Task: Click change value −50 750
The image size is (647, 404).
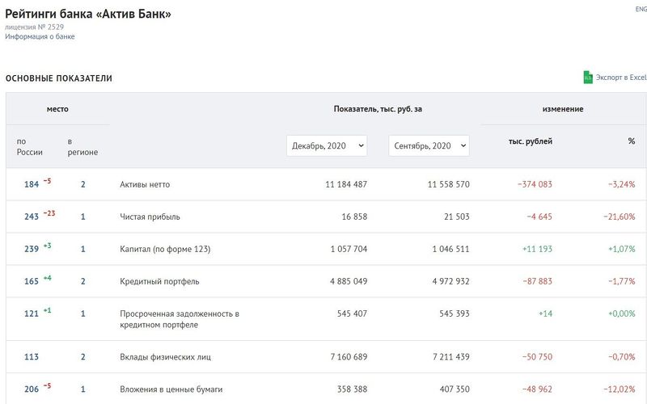Action: (537, 356)
